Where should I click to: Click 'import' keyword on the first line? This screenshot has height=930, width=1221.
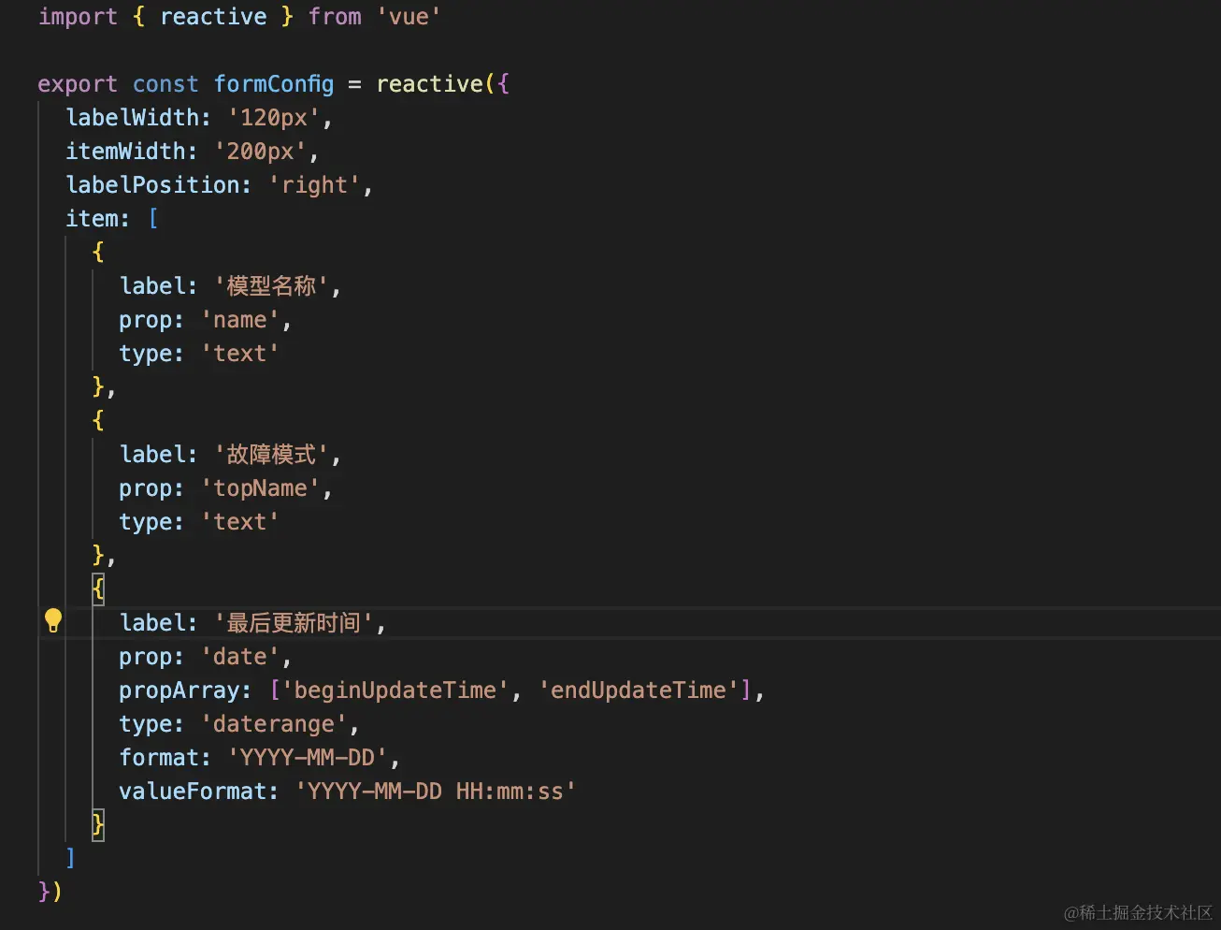(78, 17)
